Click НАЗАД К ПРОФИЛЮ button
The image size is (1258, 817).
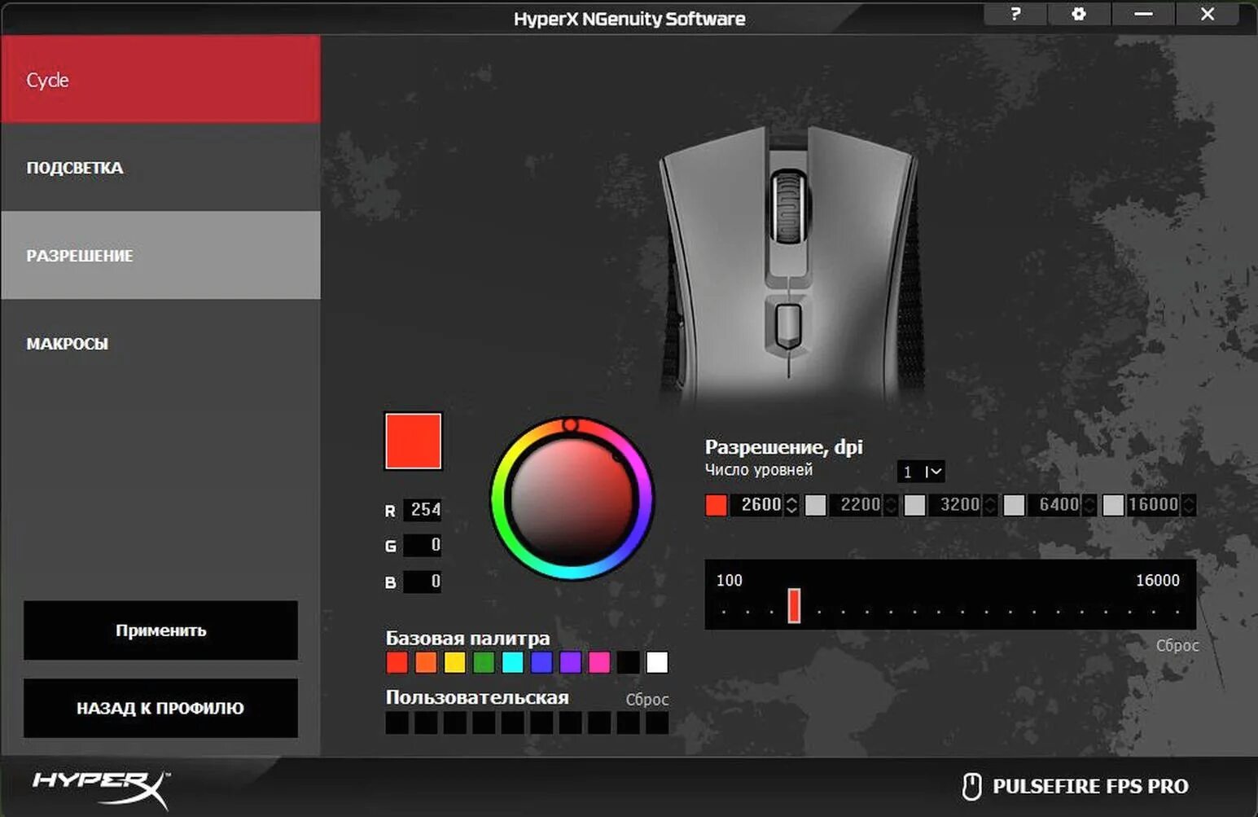(160, 709)
